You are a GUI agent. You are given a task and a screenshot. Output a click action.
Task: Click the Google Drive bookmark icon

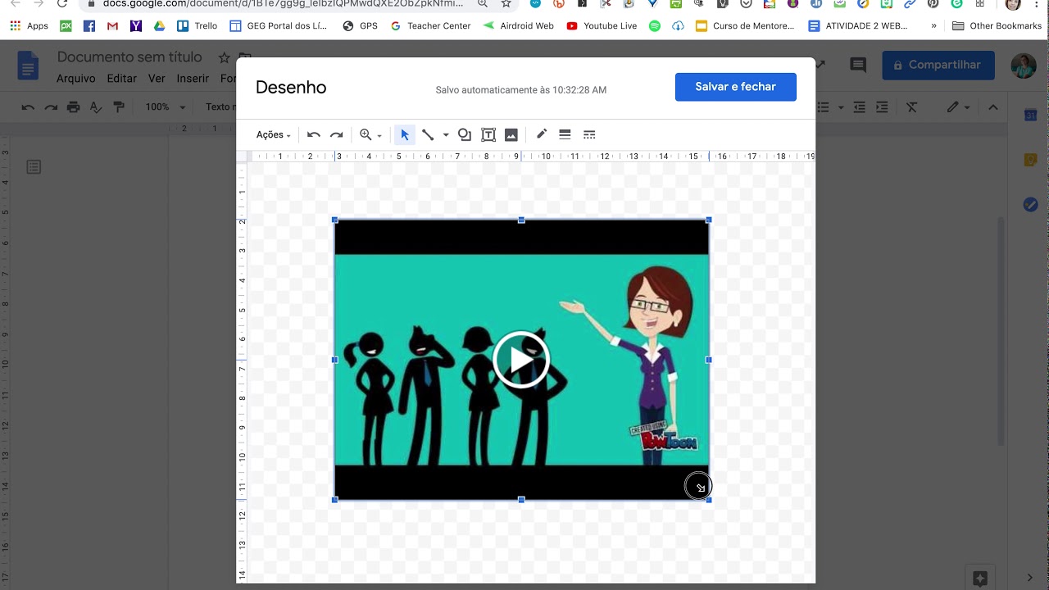(x=159, y=26)
